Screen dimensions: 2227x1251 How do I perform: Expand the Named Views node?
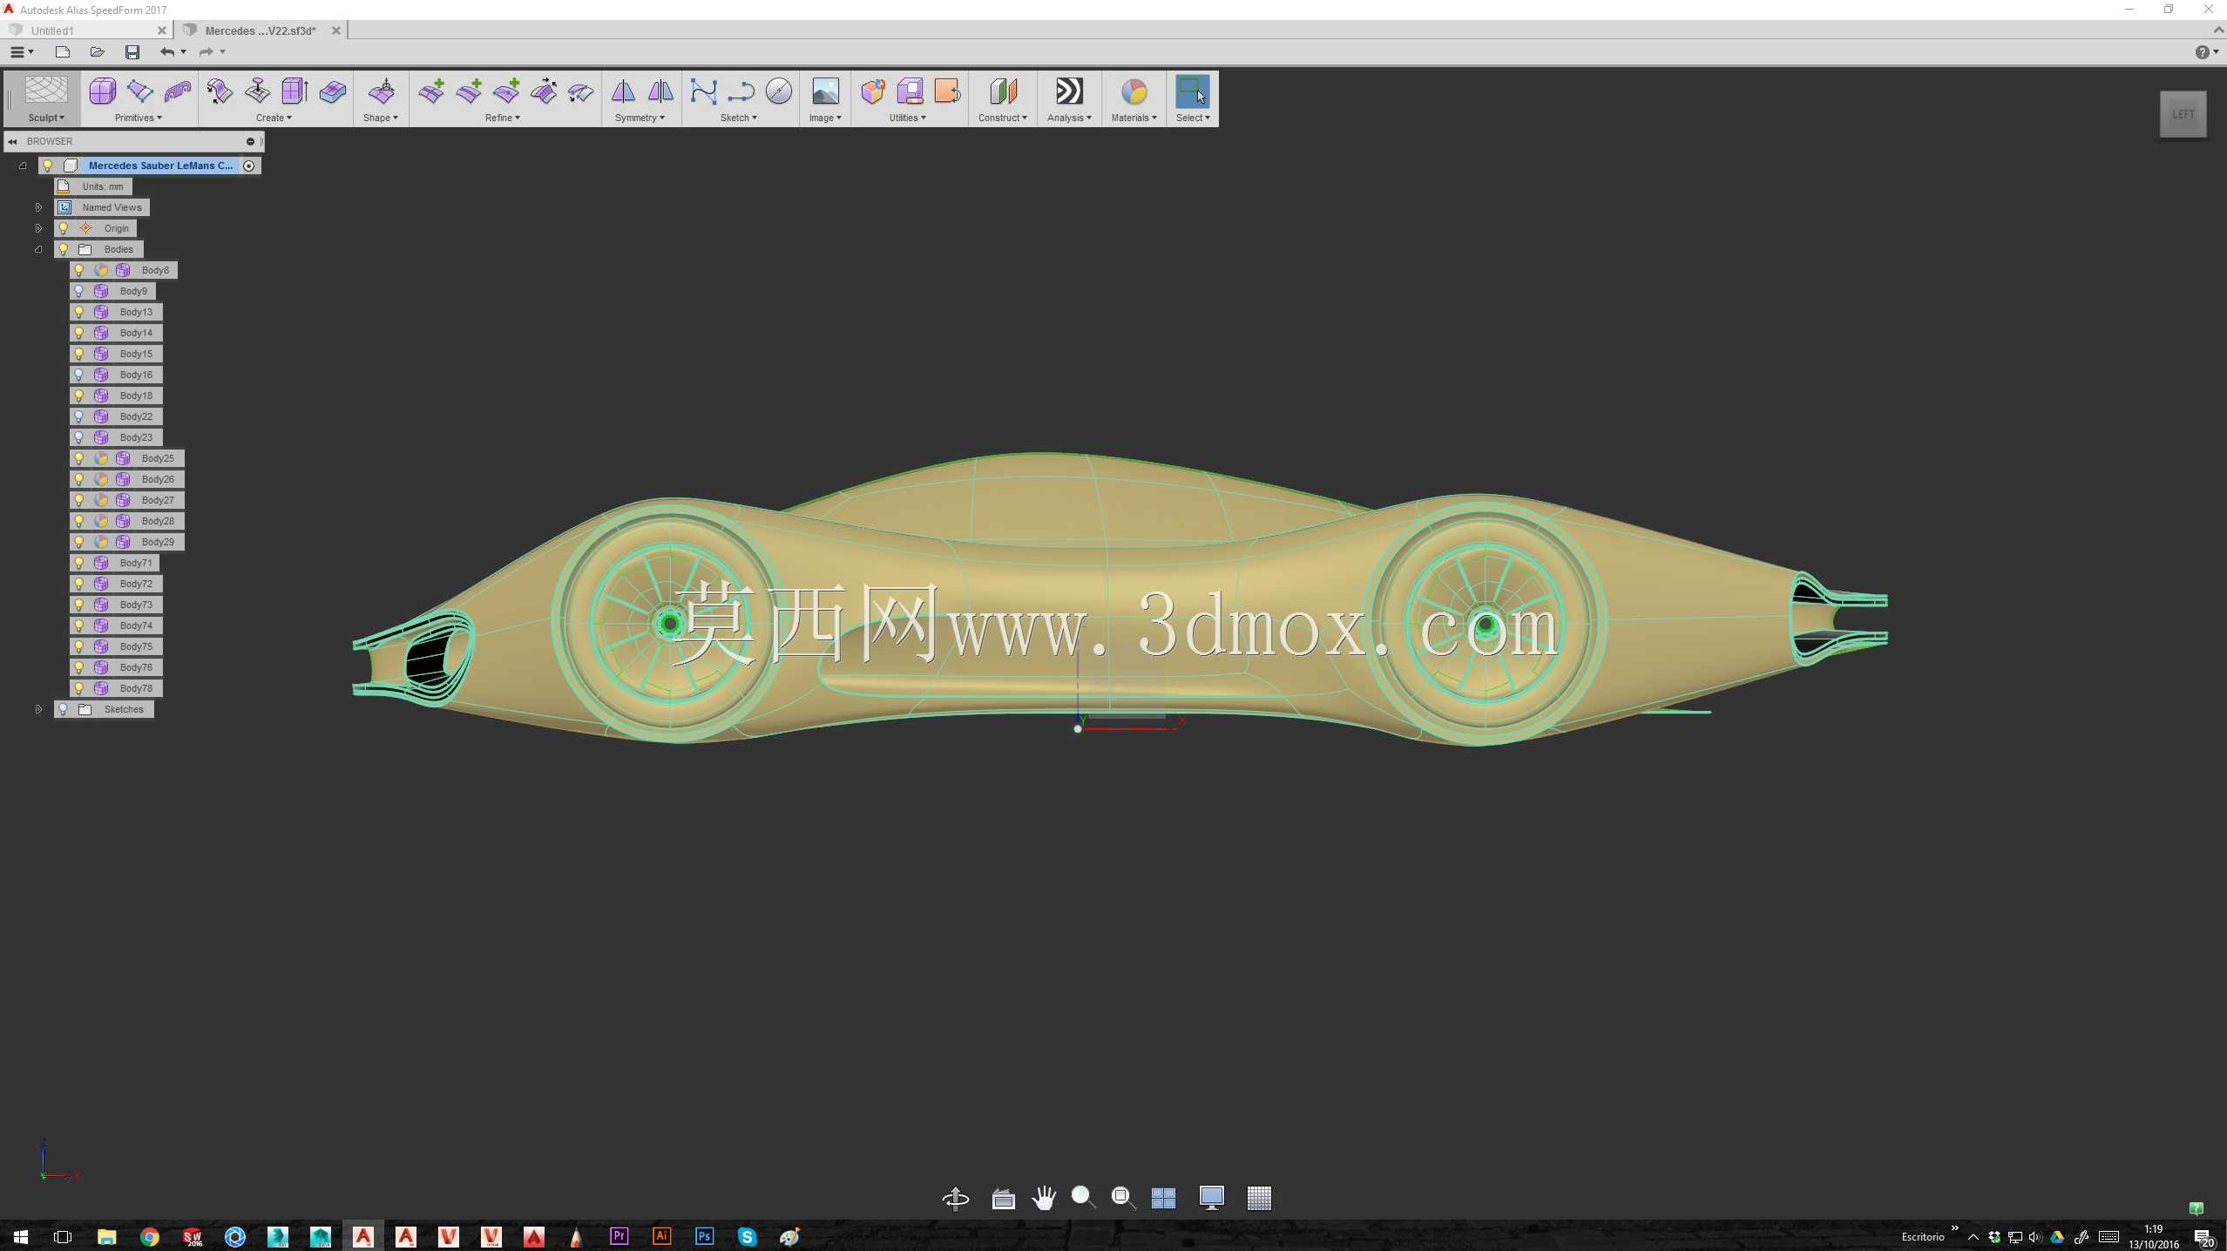tap(38, 207)
